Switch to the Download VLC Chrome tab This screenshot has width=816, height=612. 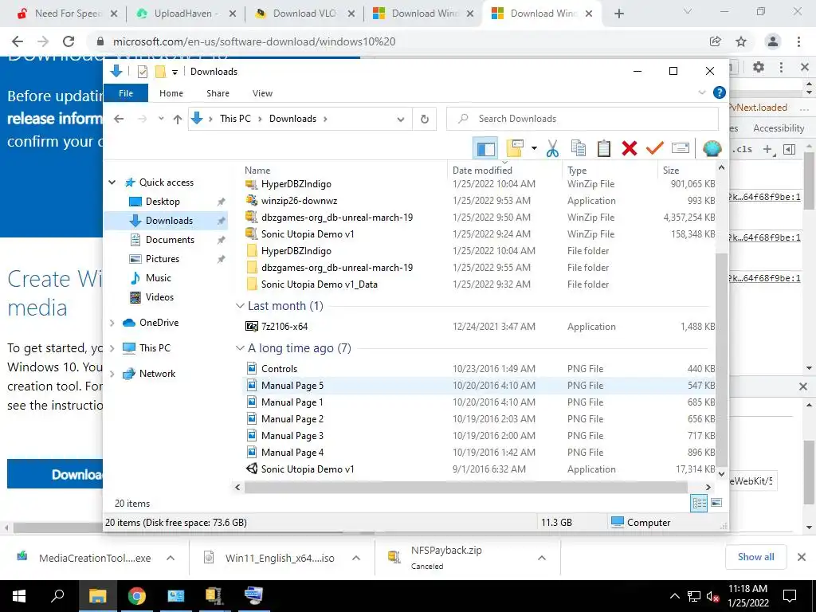click(304, 14)
